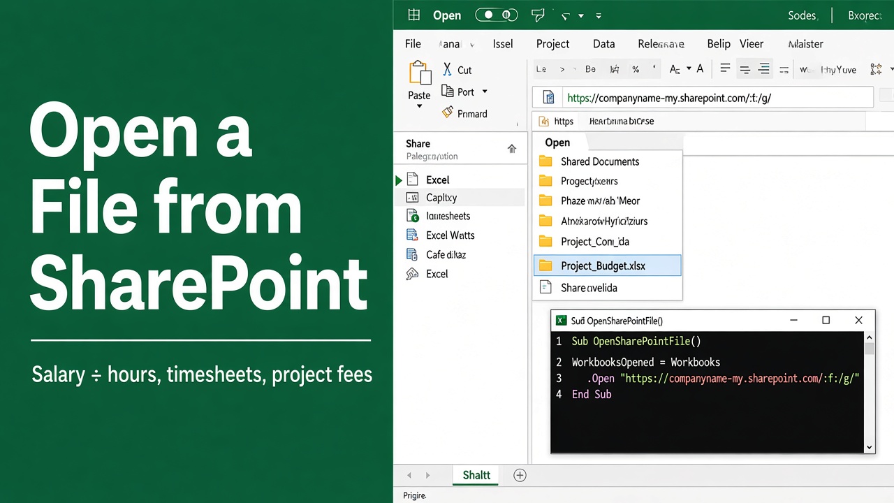The width and height of the screenshot is (894, 503).
Task: Click the Port copy icon
Action: [x=448, y=92]
